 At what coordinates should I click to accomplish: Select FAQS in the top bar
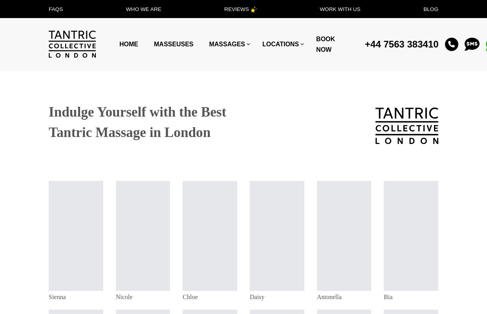(x=56, y=9)
